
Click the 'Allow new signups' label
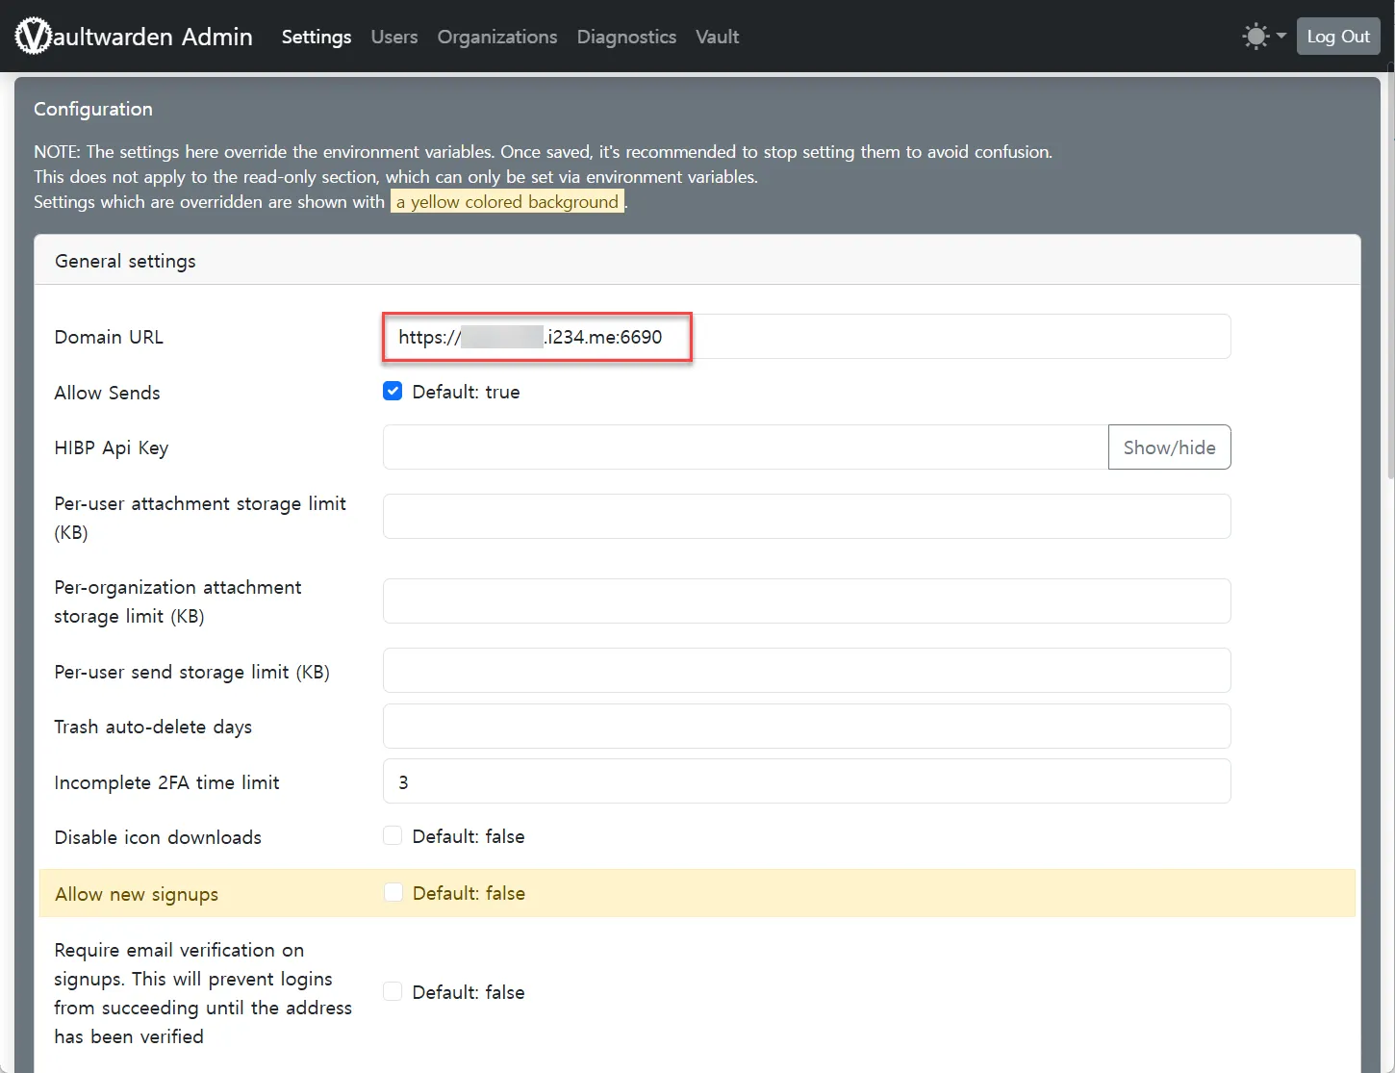click(x=137, y=894)
